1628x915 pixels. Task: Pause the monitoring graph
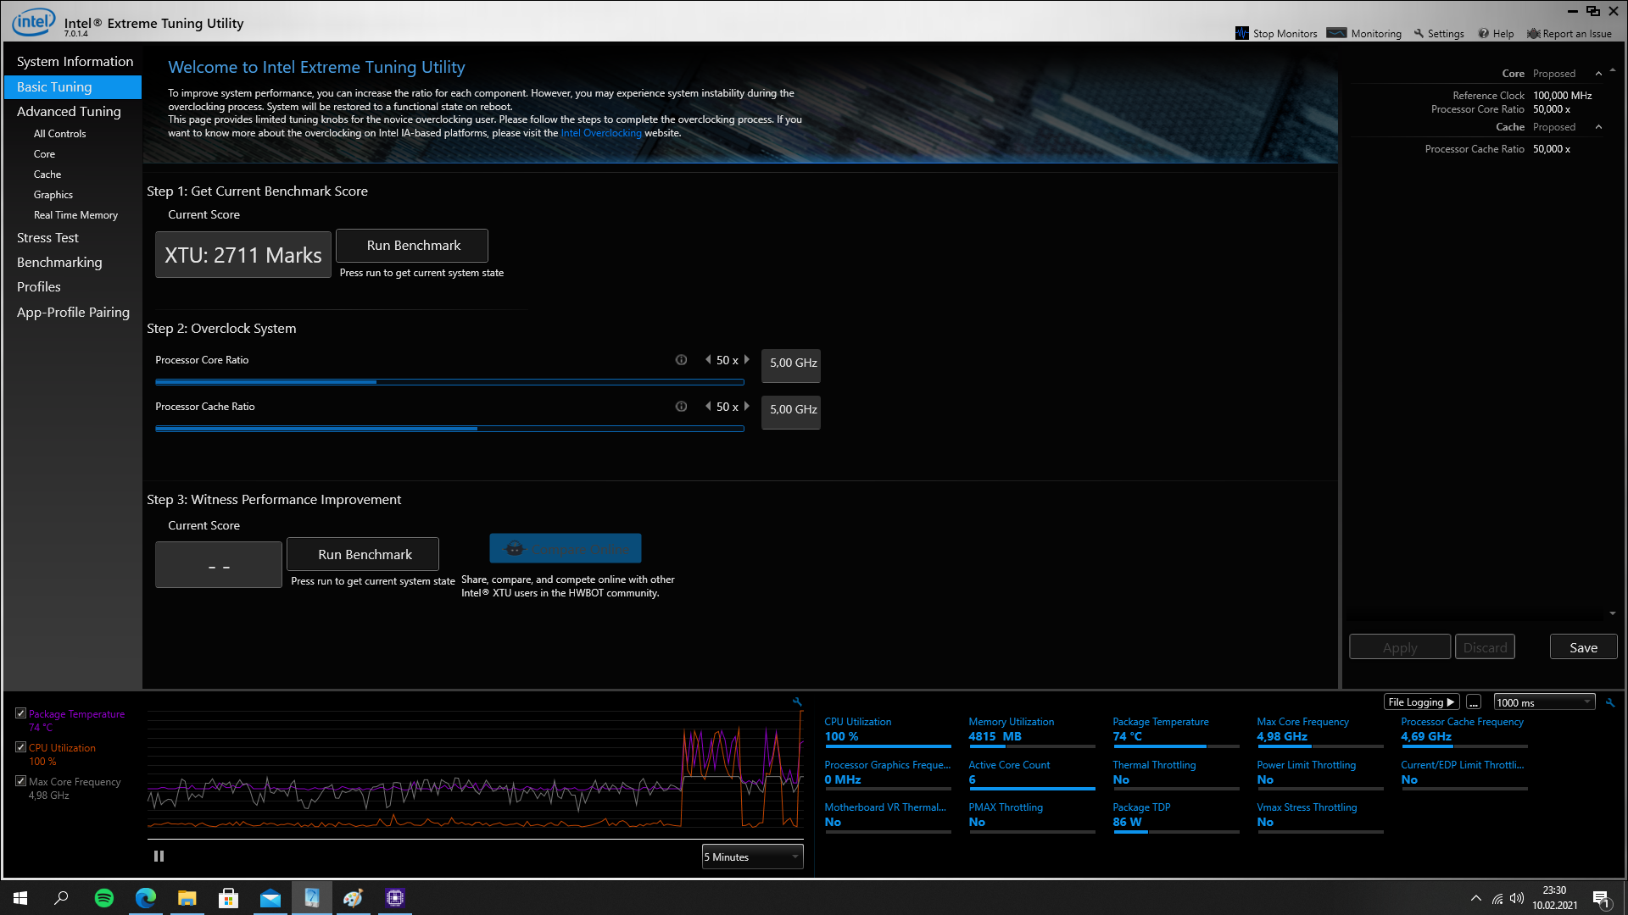pyautogui.click(x=159, y=857)
